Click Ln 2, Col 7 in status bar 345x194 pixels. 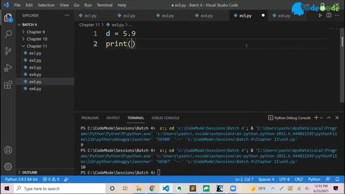[x=244, y=179]
